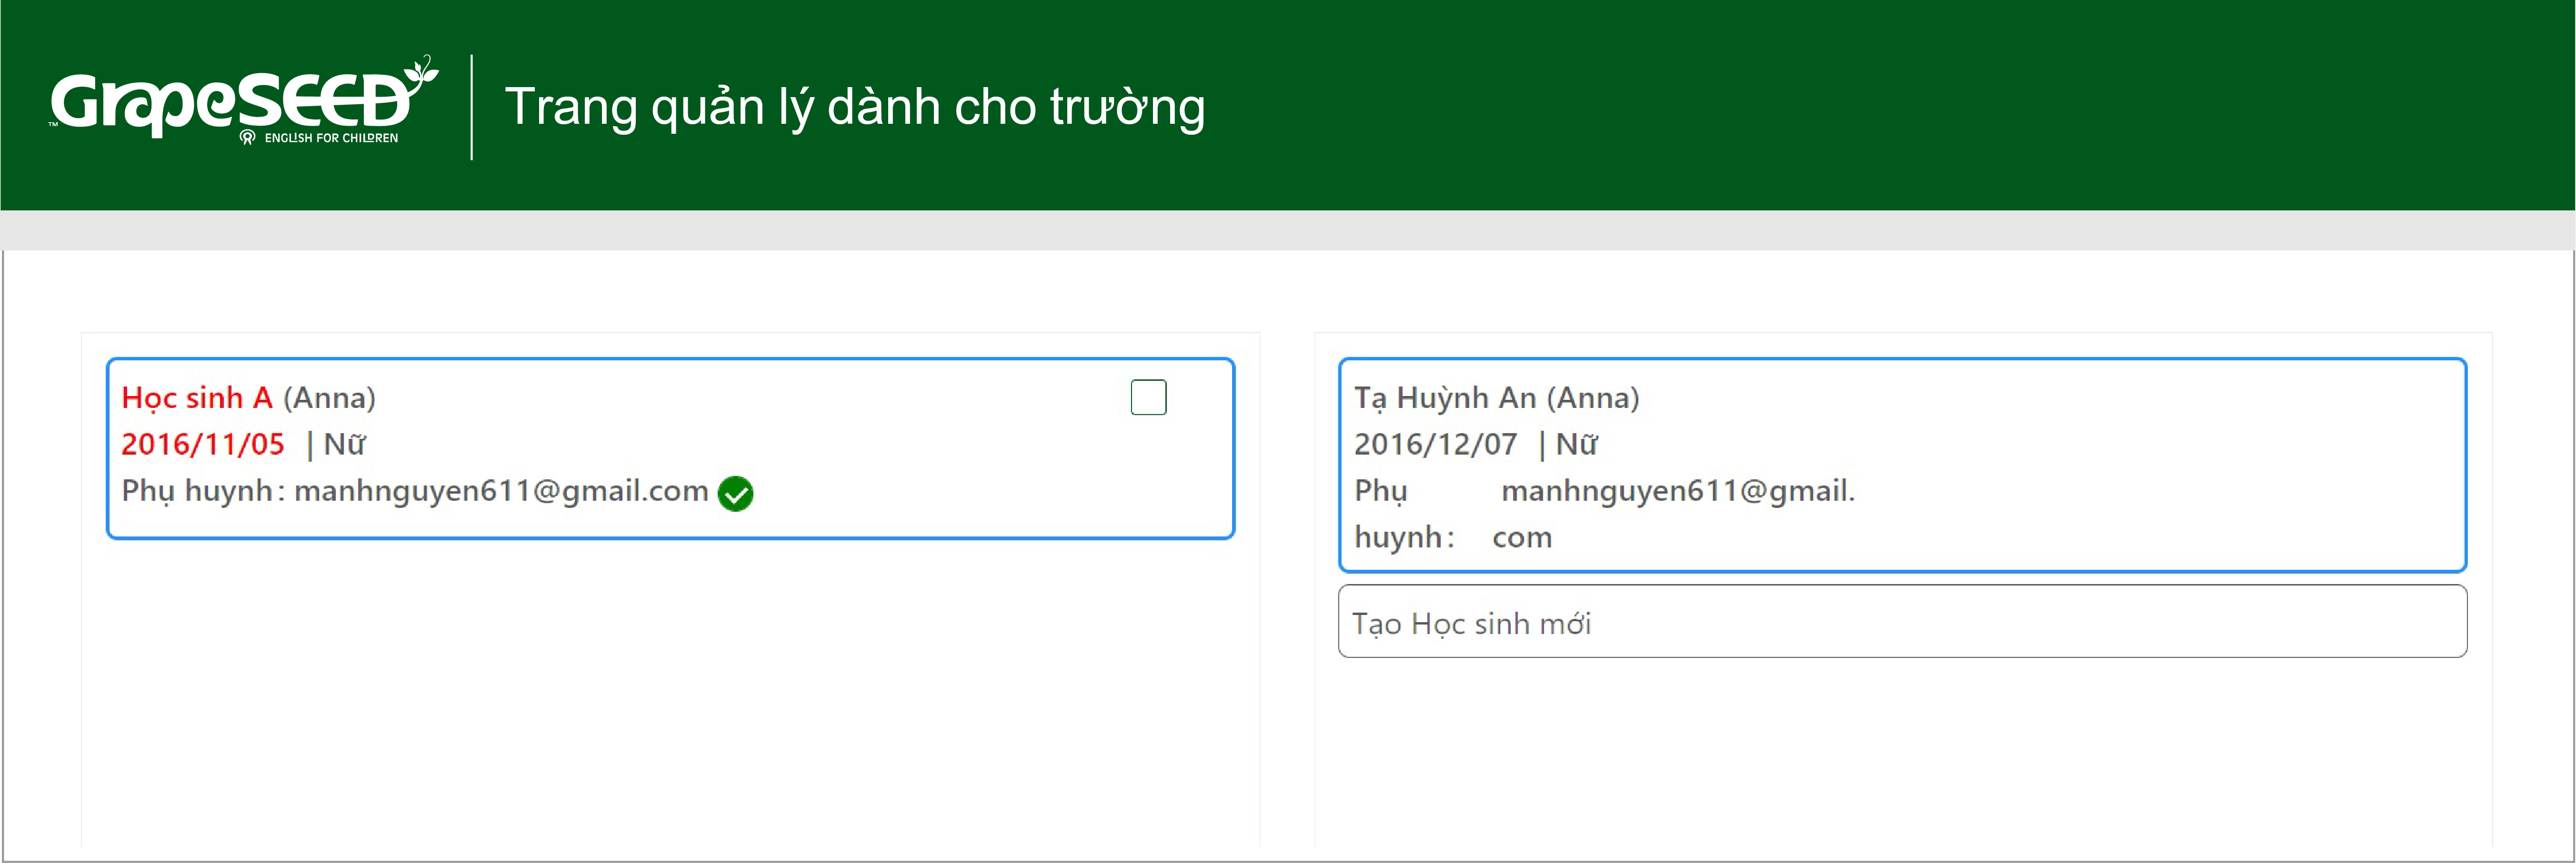Image resolution: width=2576 pixels, height=863 pixels.
Task: Tick the checkbox on Học sinh A card
Action: pyautogui.click(x=1148, y=397)
